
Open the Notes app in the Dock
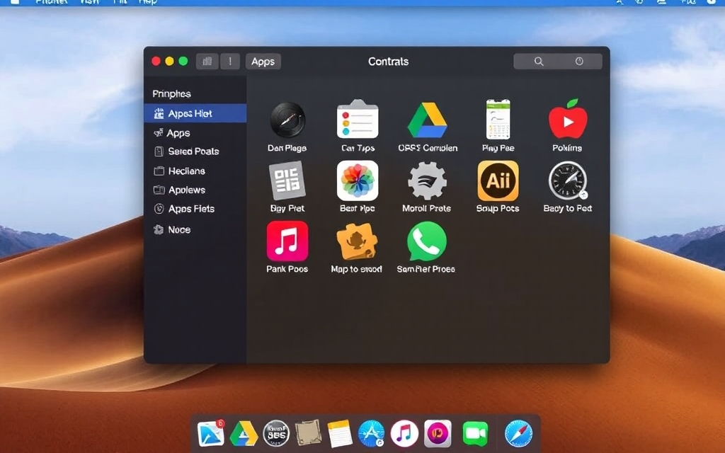tap(340, 434)
